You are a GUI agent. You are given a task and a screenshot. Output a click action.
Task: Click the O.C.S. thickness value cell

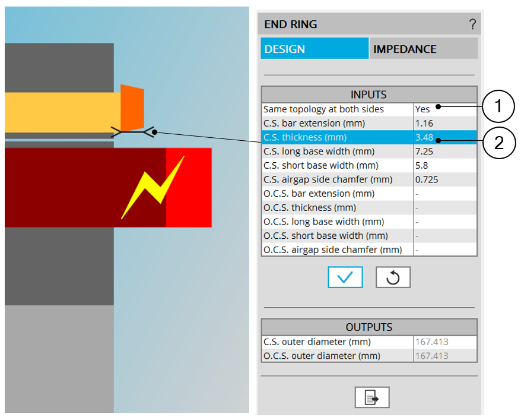pyautogui.click(x=444, y=208)
